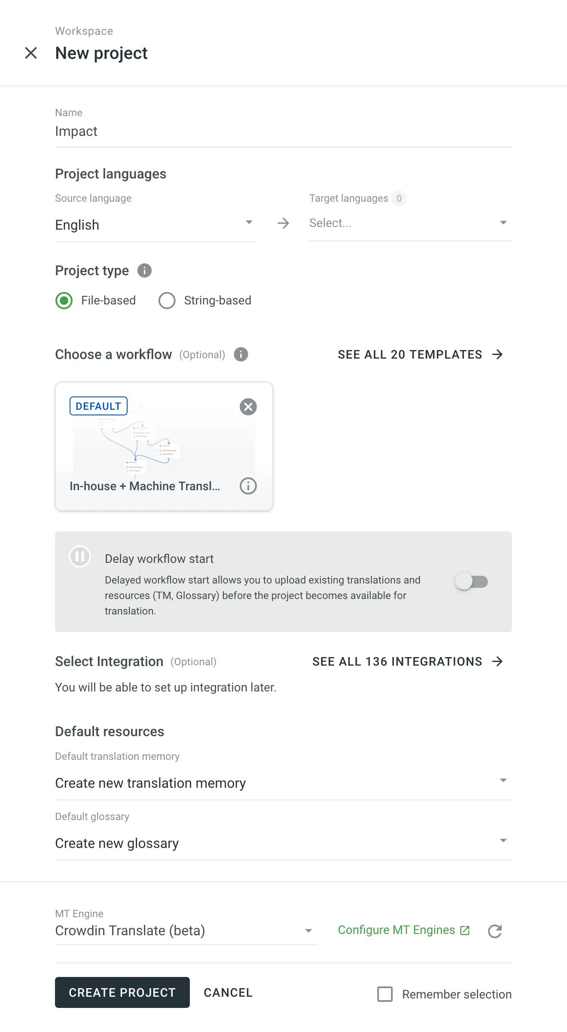Click the Choose a workflow info icon
Viewport: 567px width, 1032px height.
coord(241,354)
